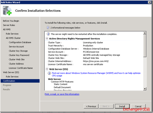Click the Add Roles Wizard server icon
This screenshot has width=153, height=113.
pyautogui.click(x=7, y=11)
